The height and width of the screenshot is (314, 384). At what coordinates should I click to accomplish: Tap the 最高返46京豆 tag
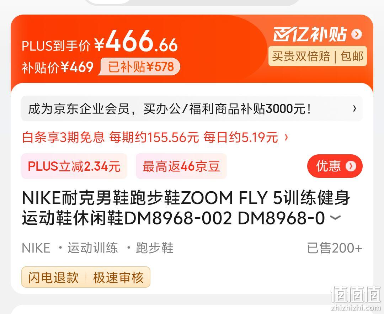[181, 166]
